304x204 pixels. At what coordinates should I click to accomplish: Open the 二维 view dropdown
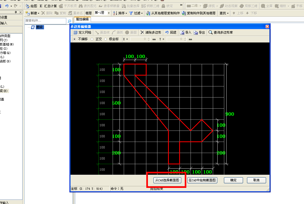(x=200, y=6)
